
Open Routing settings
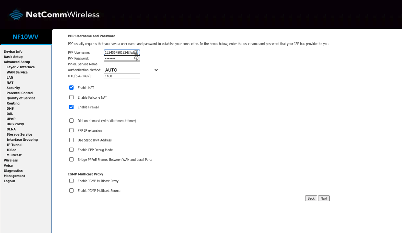[13, 104]
